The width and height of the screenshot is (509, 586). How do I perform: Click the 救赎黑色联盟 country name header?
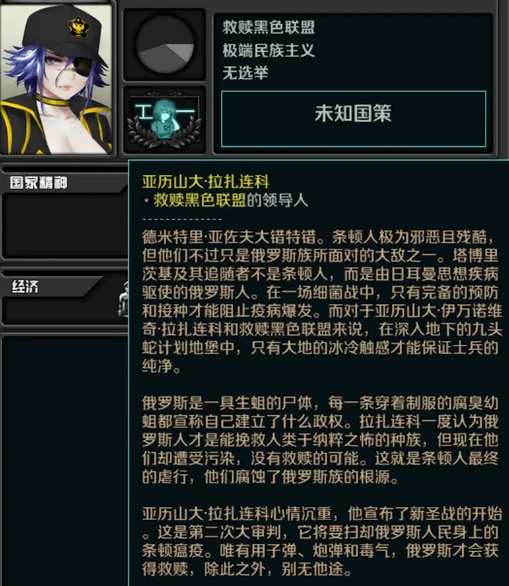268,27
